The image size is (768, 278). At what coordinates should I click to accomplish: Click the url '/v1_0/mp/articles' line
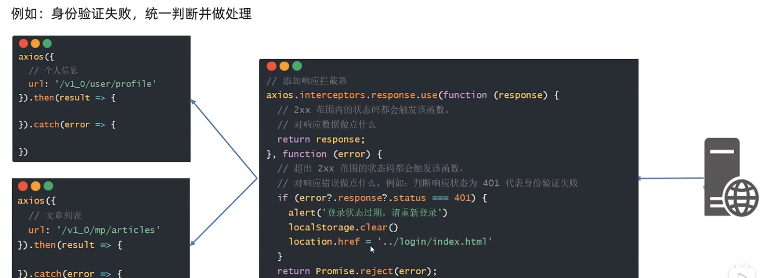coord(94,230)
